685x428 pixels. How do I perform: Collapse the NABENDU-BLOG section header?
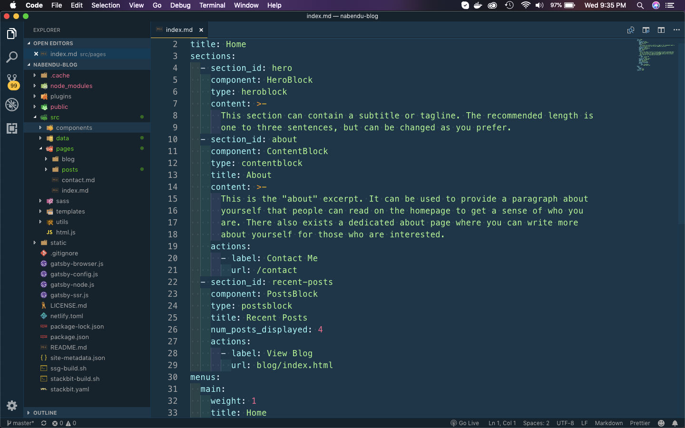point(87,65)
